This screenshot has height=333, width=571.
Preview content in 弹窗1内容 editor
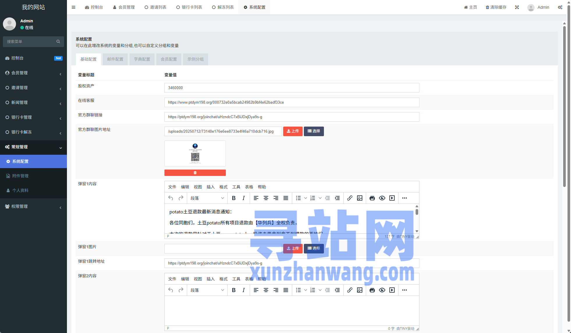pyautogui.click(x=382, y=198)
